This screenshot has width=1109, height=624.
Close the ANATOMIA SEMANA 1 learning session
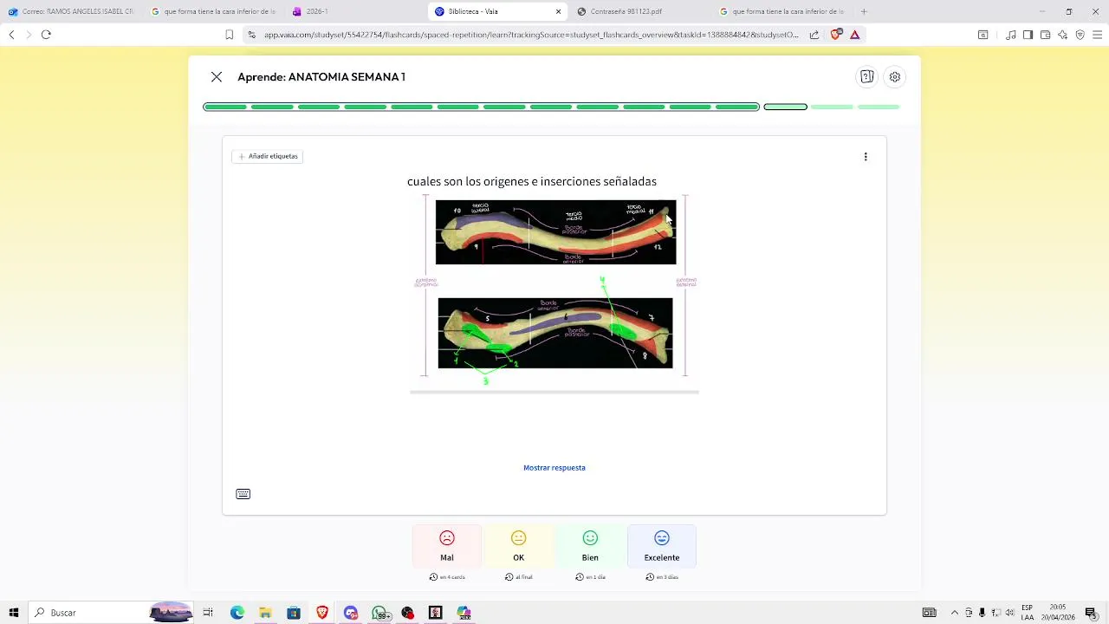[x=217, y=77]
